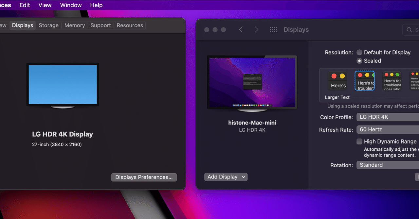Select the Scaled resolution radio button

[x=359, y=61]
